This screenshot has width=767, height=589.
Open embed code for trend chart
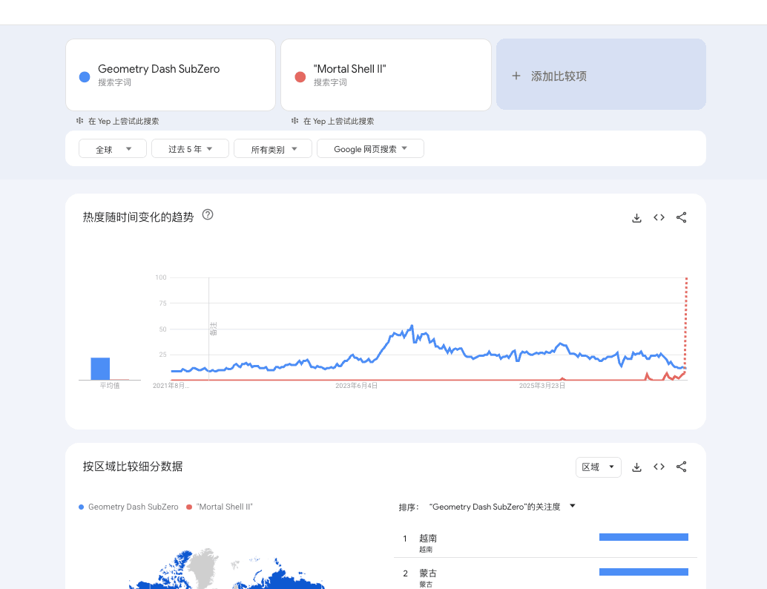[659, 217]
